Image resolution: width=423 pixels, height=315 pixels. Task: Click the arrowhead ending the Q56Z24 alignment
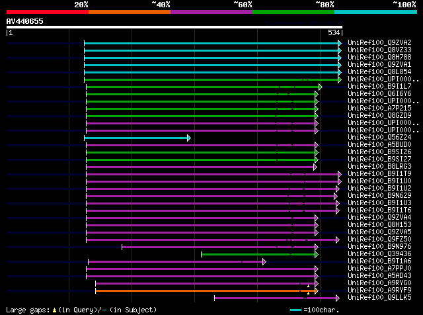pyautogui.click(x=189, y=138)
